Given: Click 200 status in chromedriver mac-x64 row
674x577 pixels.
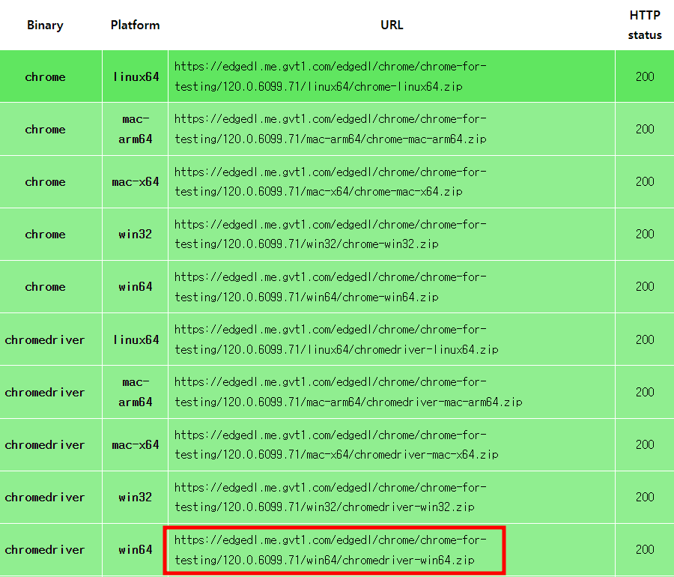Looking at the screenshot, I should [645, 444].
